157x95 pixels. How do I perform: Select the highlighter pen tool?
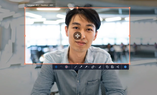coord(100,67)
